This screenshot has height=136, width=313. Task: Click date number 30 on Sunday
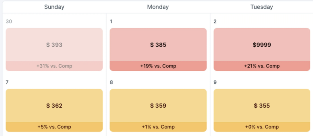(x=9, y=21)
